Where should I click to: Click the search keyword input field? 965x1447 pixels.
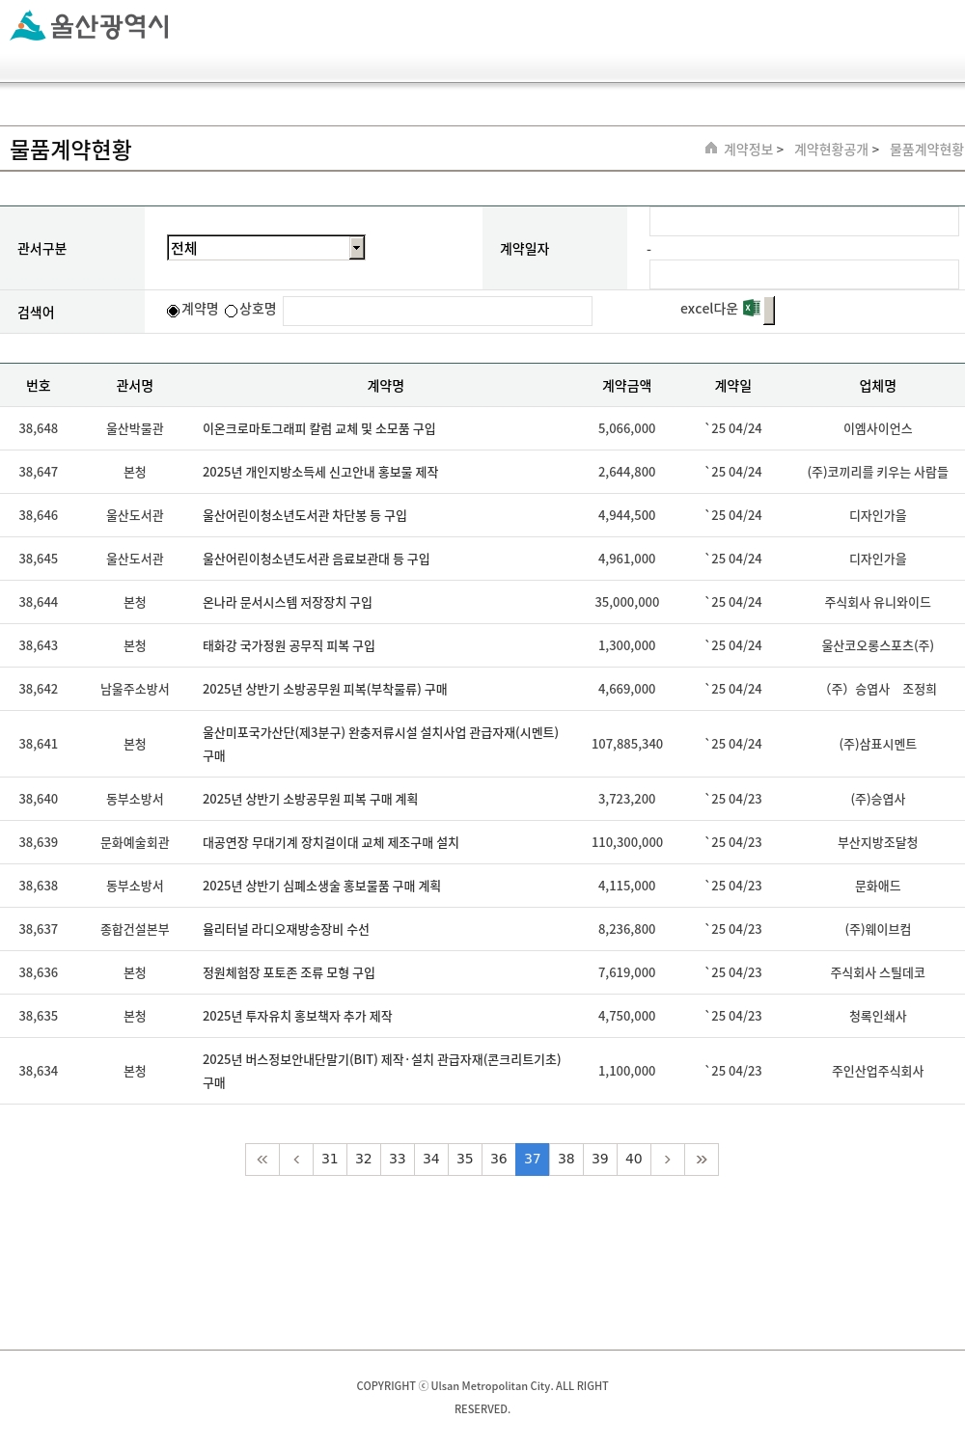(437, 311)
